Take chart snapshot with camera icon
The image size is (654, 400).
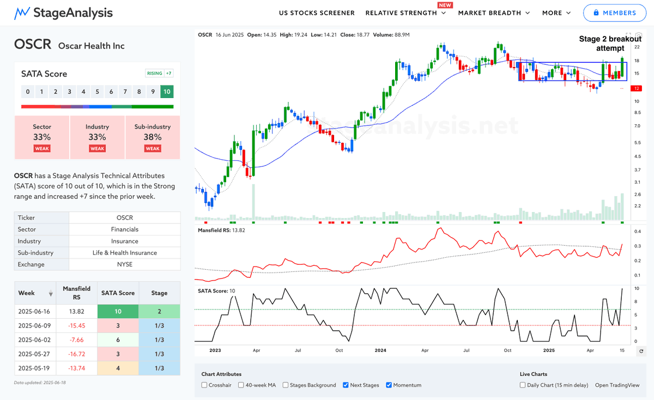tap(638, 35)
